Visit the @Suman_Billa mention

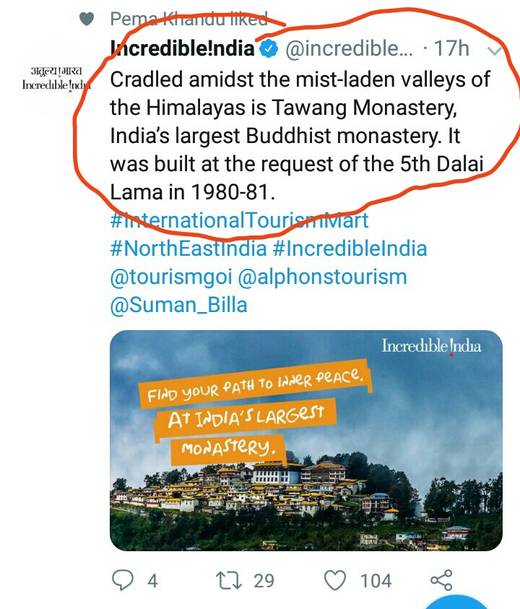click(178, 306)
